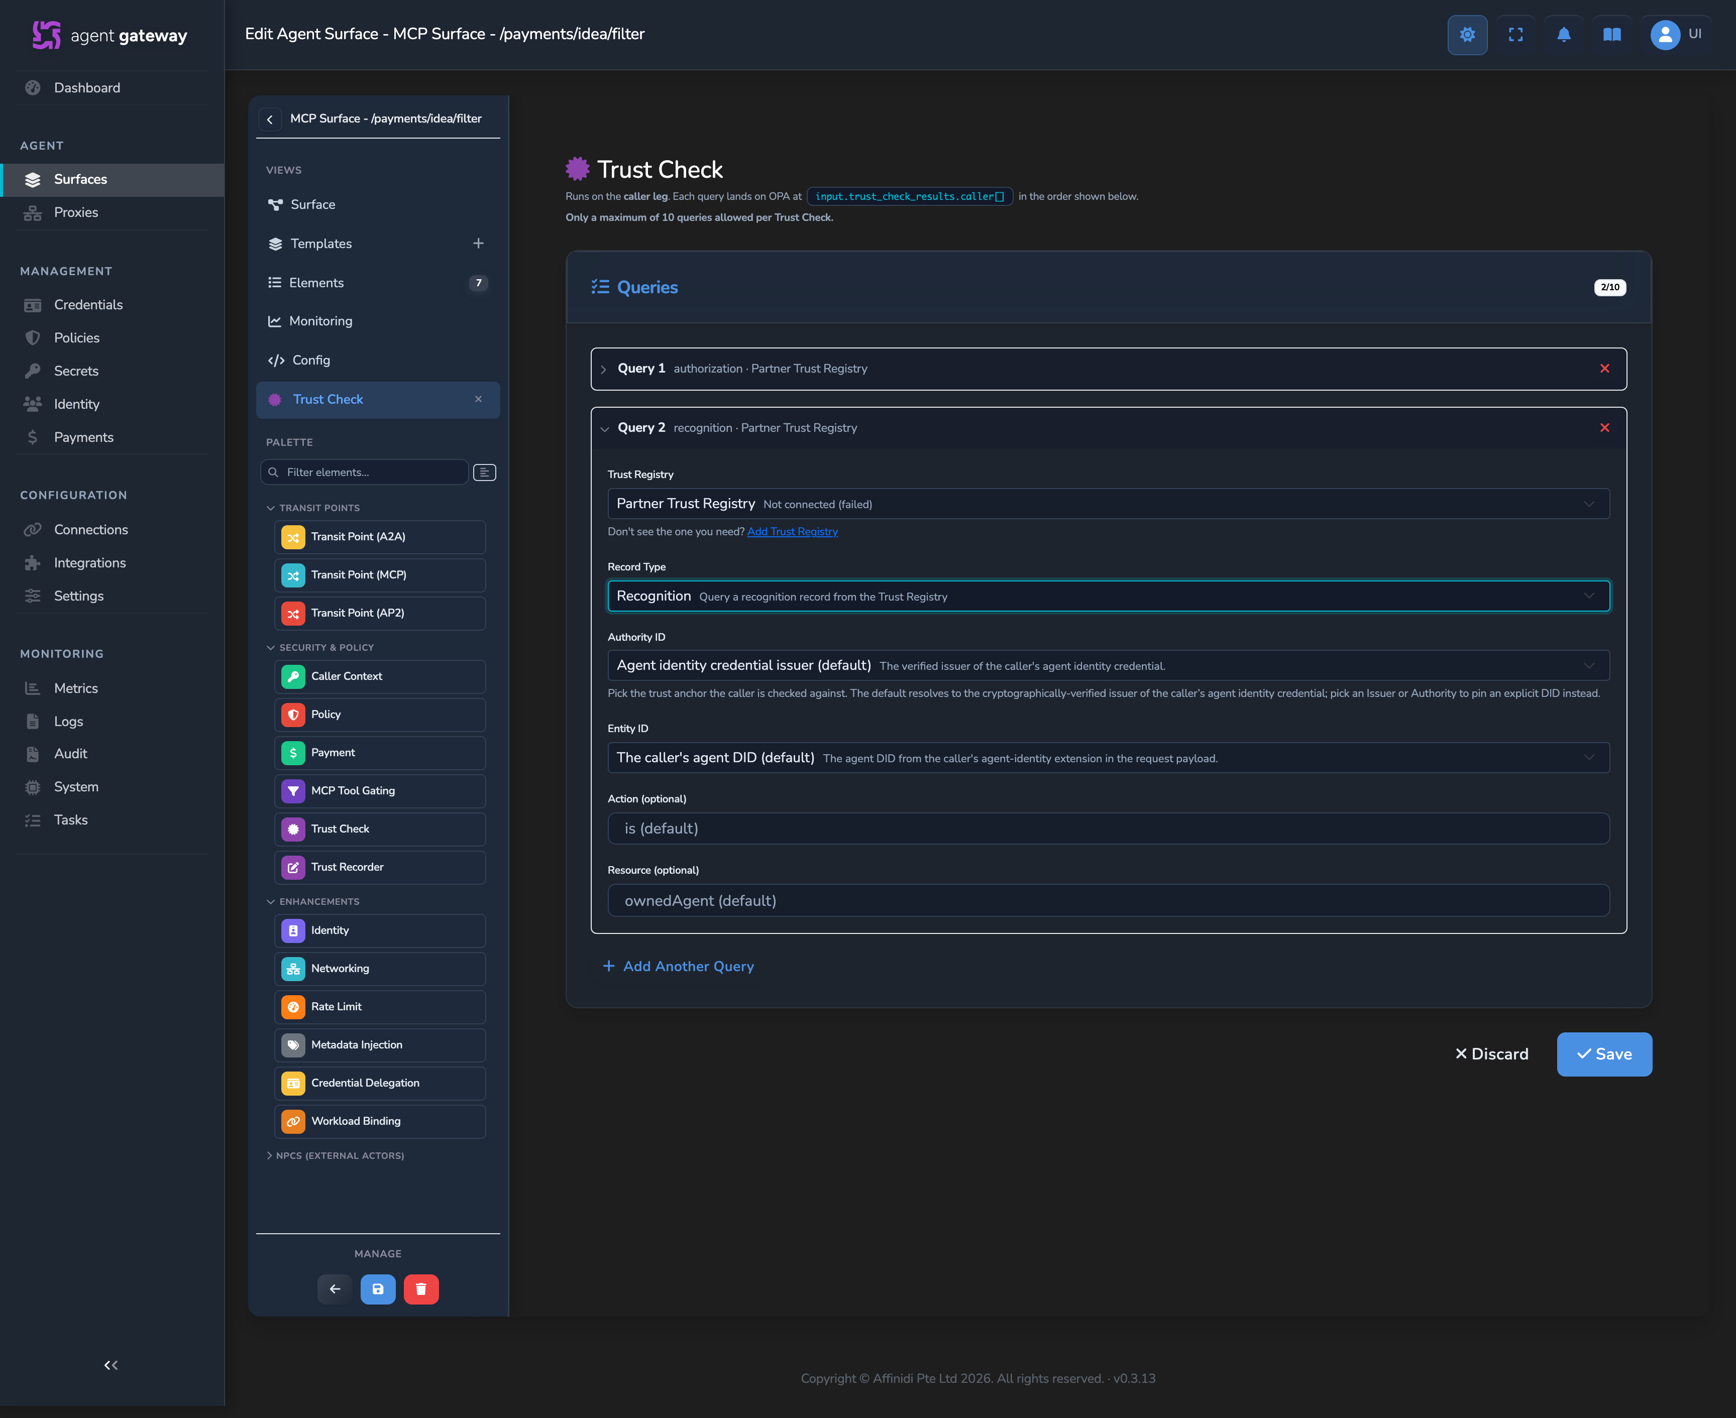Click the agent gateway logo
The height and width of the screenshot is (1418, 1736).
pyautogui.click(x=111, y=35)
